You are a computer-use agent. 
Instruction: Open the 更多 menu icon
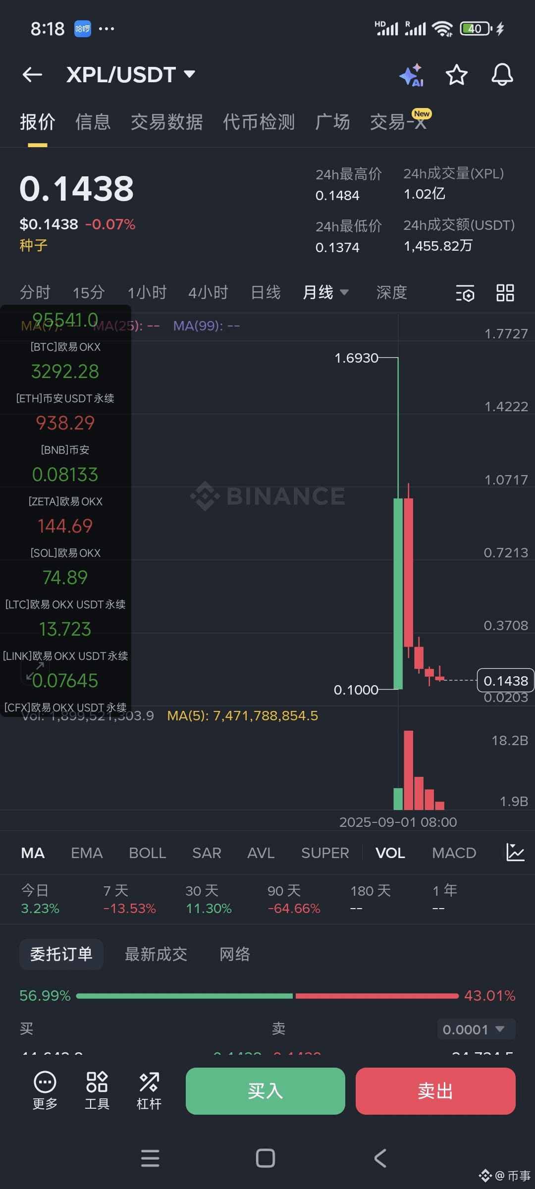click(x=45, y=1090)
